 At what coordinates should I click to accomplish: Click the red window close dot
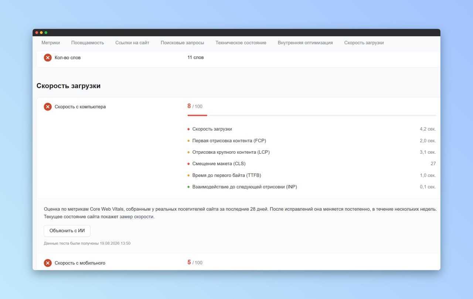pyautogui.click(x=37, y=33)
